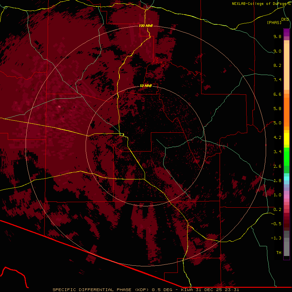Click the cyan segment of color bar

pyautogui.click(x=286, y=178)
